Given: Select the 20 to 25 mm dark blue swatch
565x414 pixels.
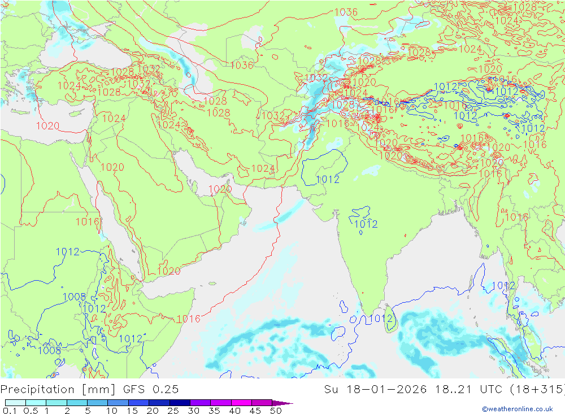Looking at the screenshot, I should pos(159,403).
